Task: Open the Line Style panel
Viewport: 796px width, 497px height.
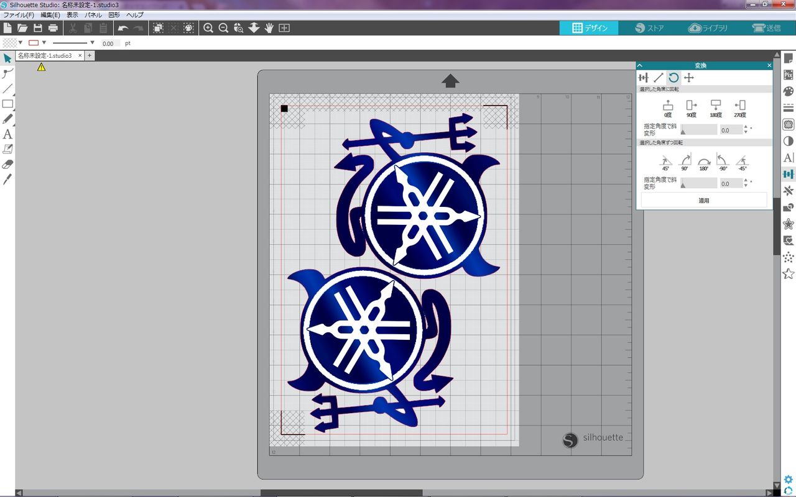Action: pos(788,108)
